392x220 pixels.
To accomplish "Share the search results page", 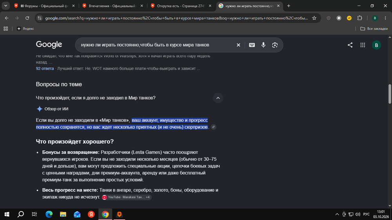I will (x=350, y=45).
